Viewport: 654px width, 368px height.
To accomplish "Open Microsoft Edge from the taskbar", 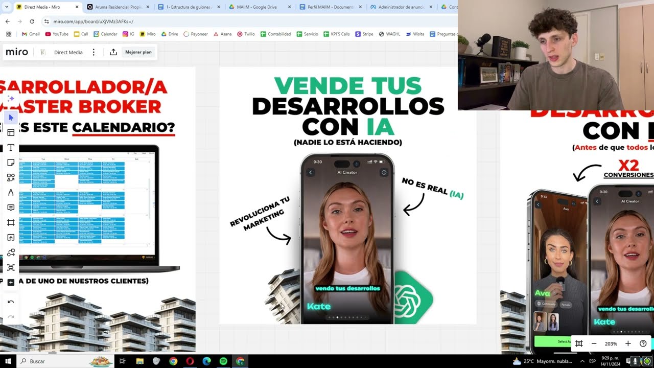I will click(x=206, y=361).
